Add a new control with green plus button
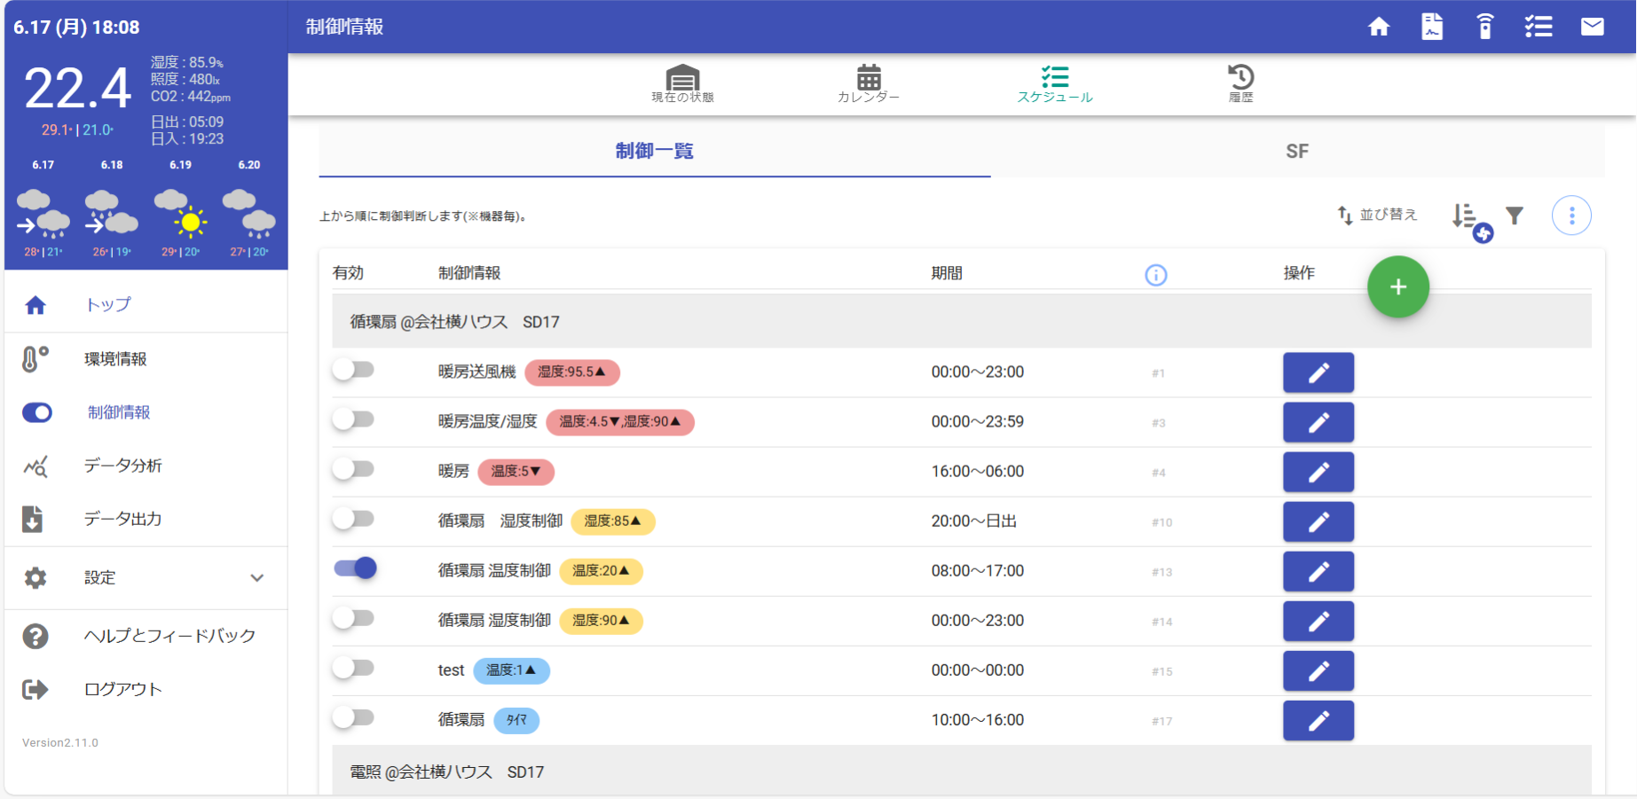Screen dimensions: 1637x799 pos(1398,286)
